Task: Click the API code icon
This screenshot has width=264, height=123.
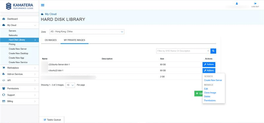Action: (x=4, y=80)
